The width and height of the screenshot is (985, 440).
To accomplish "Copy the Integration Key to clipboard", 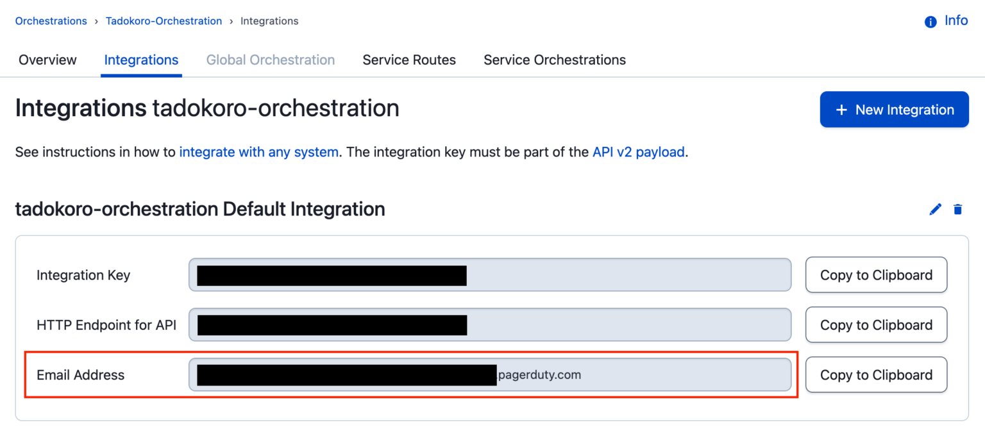I will 876,275.
